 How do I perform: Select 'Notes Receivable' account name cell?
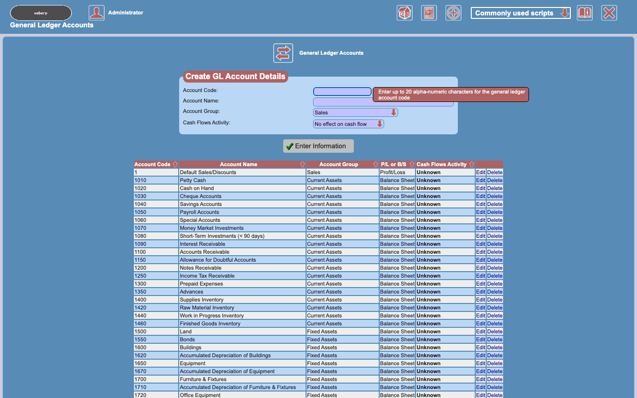click(242, 268)
